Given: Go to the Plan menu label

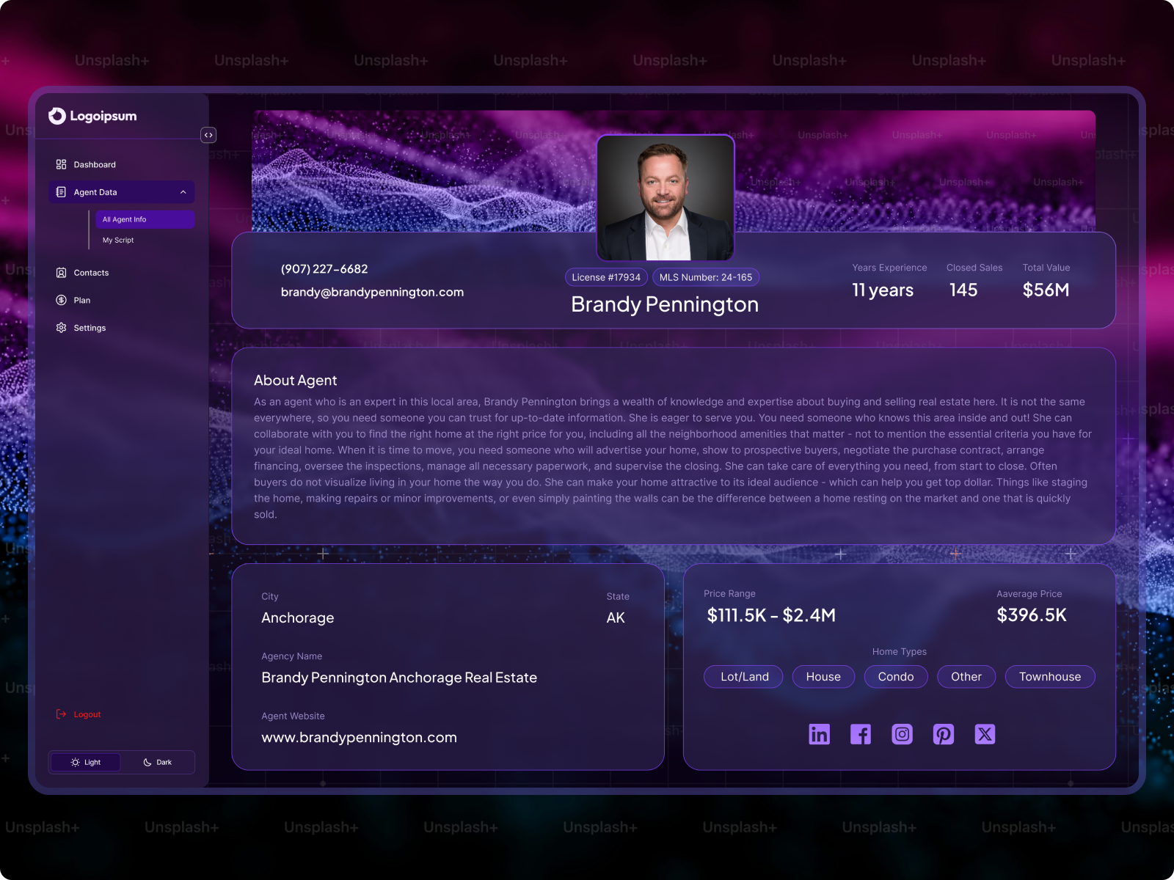Looking at the screenshot, I should tap(82, 300).
